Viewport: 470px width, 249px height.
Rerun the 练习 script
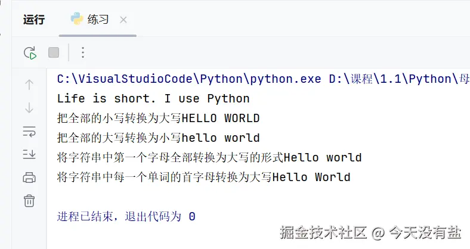(30, 52)
